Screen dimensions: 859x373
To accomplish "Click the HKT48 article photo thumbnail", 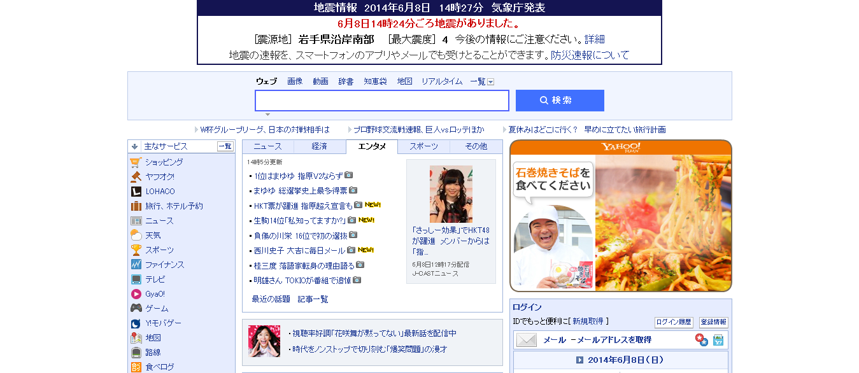I will pos(451,194).
